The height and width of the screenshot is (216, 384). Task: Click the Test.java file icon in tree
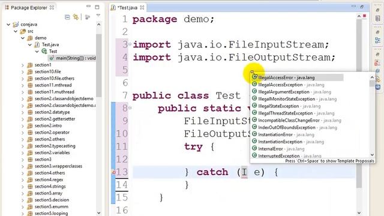point(37,45)
